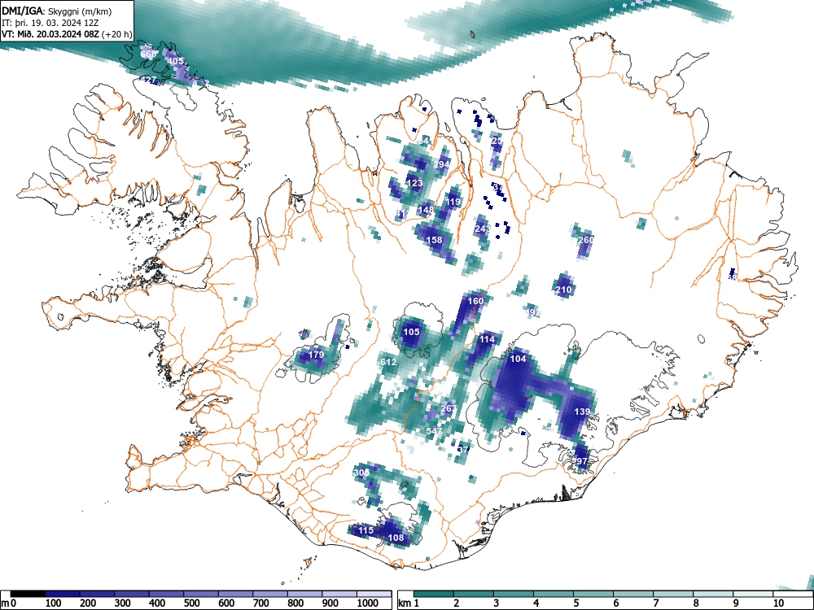
Task: Select the 105 value on the glacier
Action: [411, 332]
